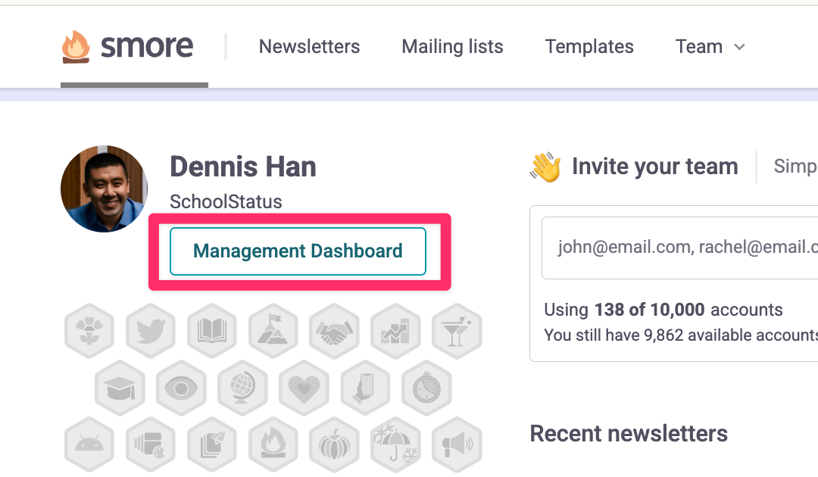
Task: Click the mountain flag badge
Action: 273,331
